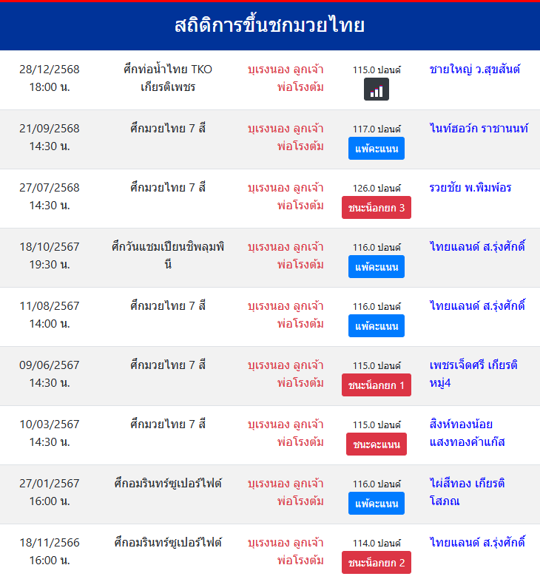
Task: Click แพ้คะแนน badge for ไผ่สีทอง เกียรติโสภณ fight
Action: pos(377,504)
